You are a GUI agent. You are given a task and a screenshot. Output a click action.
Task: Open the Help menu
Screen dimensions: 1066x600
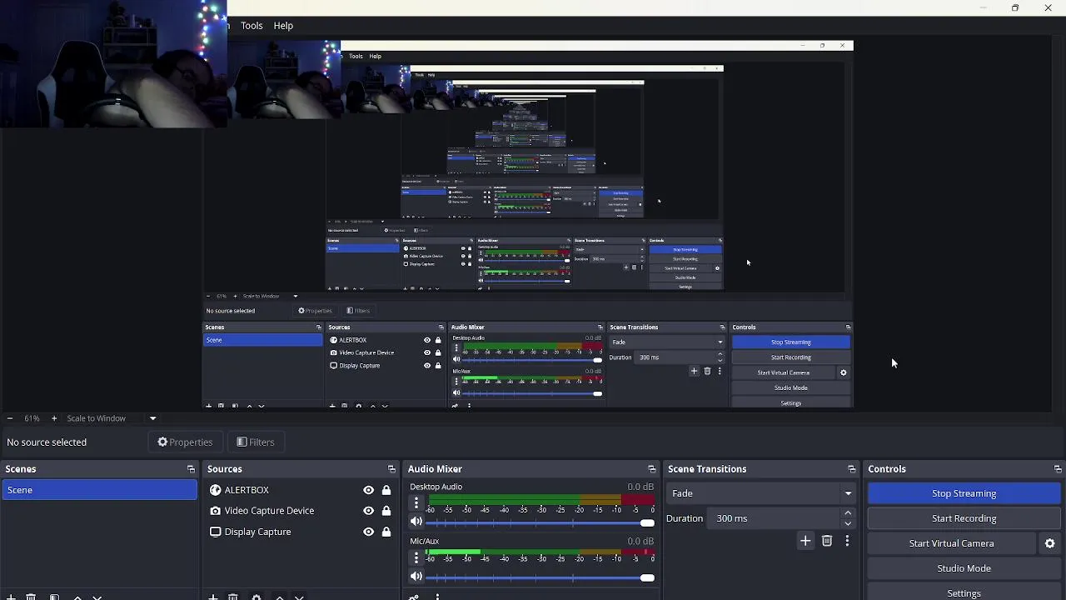283,26
